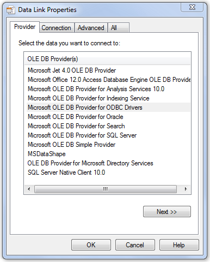Open Help for this dialog
210x262 pixels.
click(179, 245)
